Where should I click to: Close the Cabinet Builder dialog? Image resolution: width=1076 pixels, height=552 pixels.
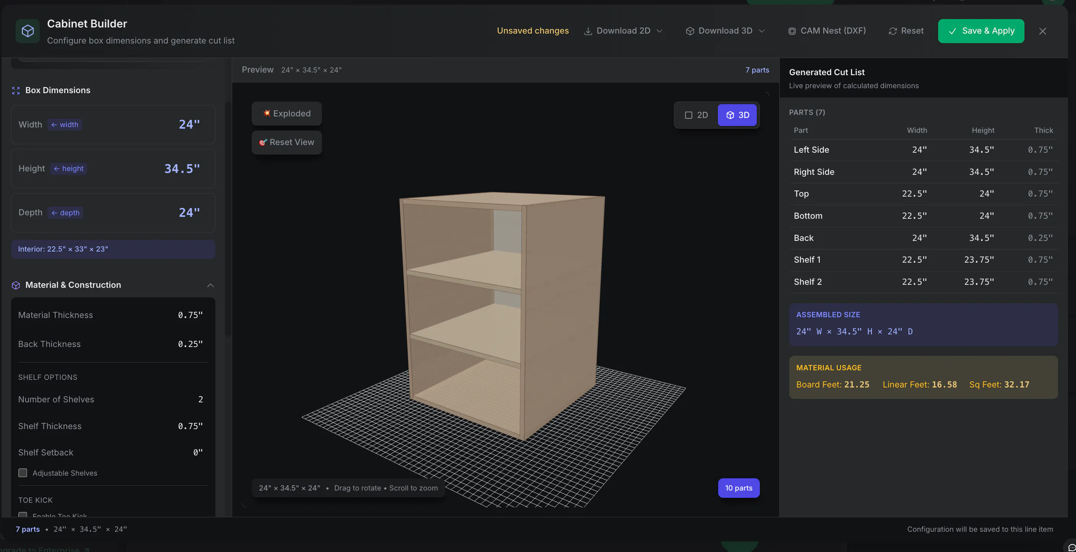1042,31
